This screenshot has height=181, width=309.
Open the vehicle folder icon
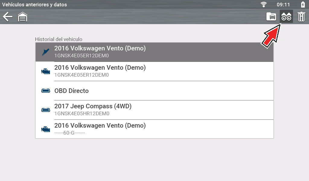[x=271, y=17]
